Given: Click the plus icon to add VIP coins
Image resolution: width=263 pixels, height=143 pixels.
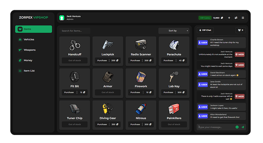Looking at the screenshot, I should pos(229,18).
